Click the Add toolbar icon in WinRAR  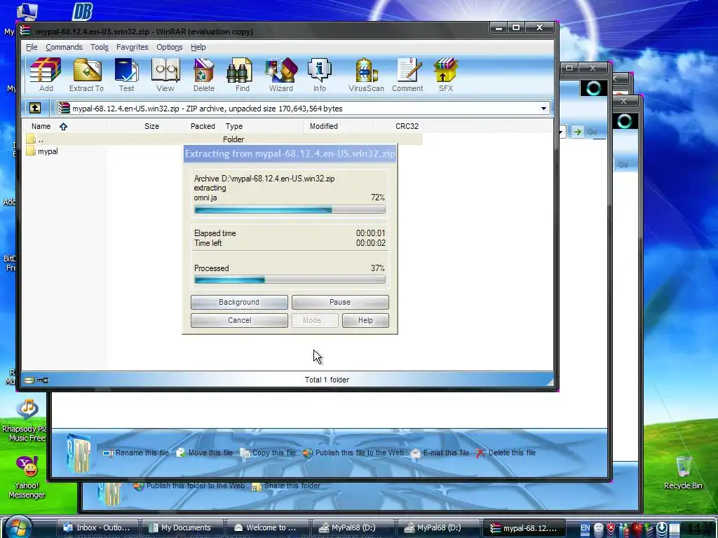pos(46,75)
